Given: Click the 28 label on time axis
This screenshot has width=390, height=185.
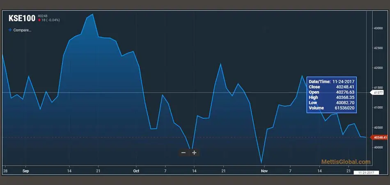Looking at the screenshot, I should point(5,171).
